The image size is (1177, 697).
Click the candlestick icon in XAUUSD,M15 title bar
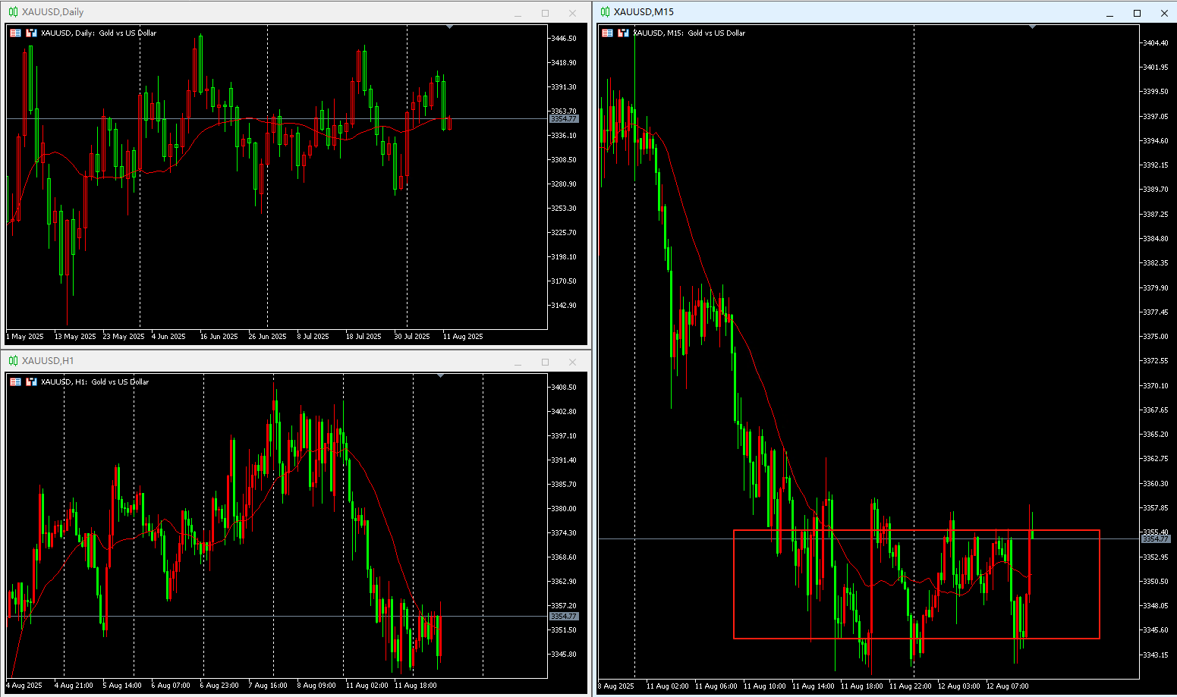tap(605, 12)
